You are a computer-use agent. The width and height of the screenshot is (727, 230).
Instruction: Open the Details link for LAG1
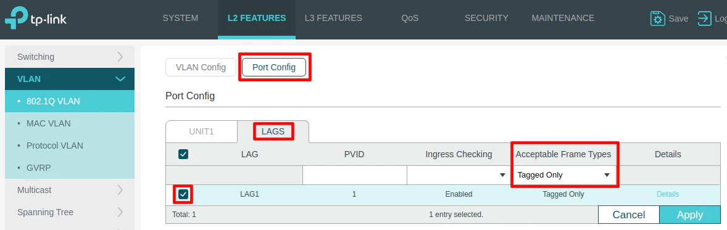click(668, 194)
